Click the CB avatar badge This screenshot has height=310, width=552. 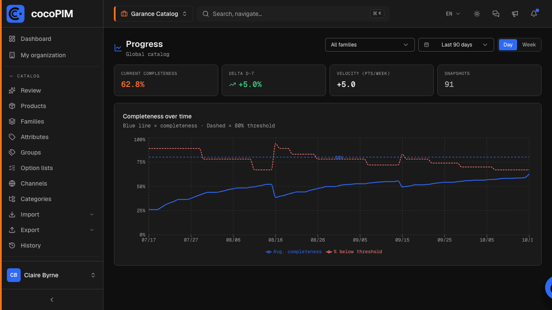[14, 275]
